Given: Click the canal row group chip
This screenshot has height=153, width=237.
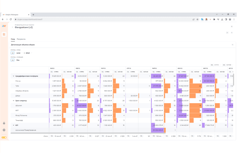Looking at the screenshot, I should click(x=18, y=53).
